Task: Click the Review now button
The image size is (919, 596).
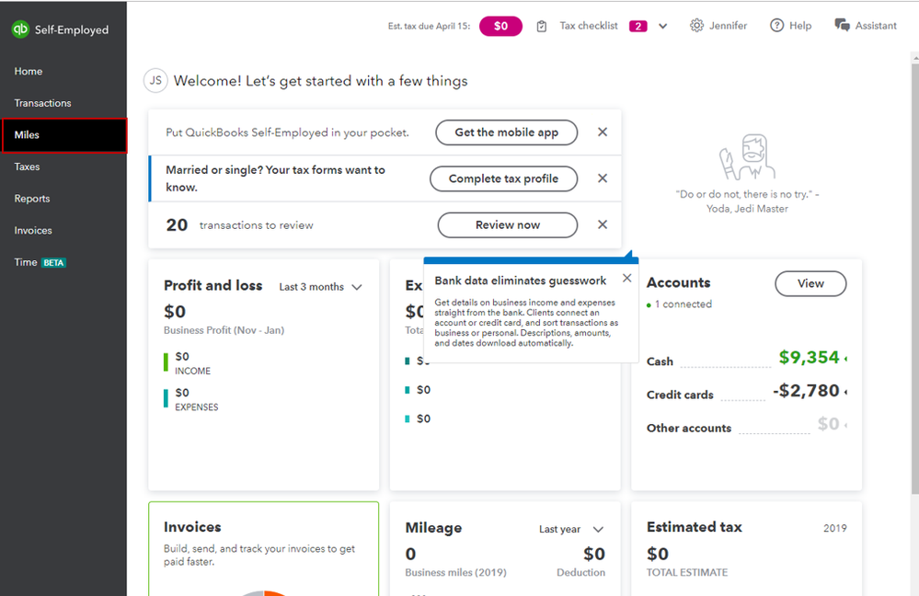Action: [507, 224]
